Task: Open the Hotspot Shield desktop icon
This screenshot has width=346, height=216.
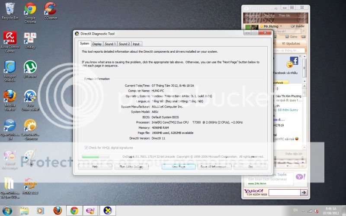Action: 10,71
